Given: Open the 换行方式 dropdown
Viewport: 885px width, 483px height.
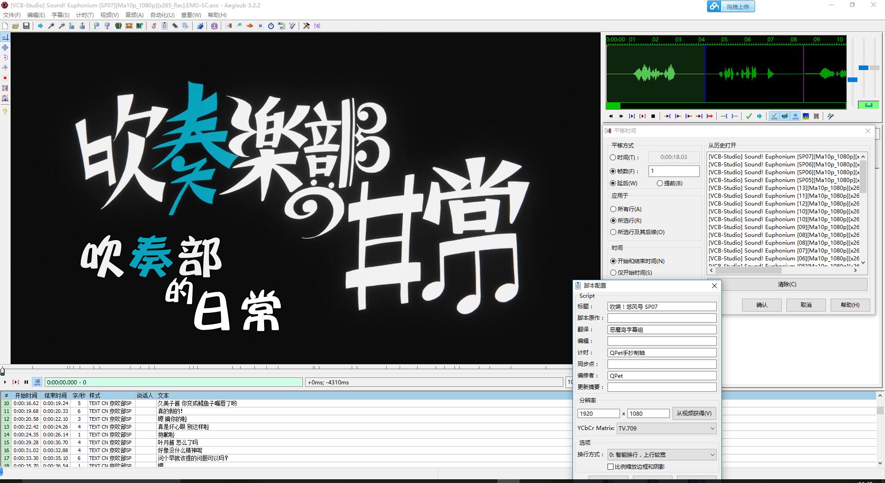Looking at the screenshot, I should click(662, 454).
